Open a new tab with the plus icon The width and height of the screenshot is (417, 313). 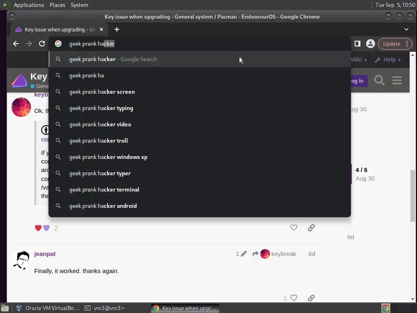117,29
